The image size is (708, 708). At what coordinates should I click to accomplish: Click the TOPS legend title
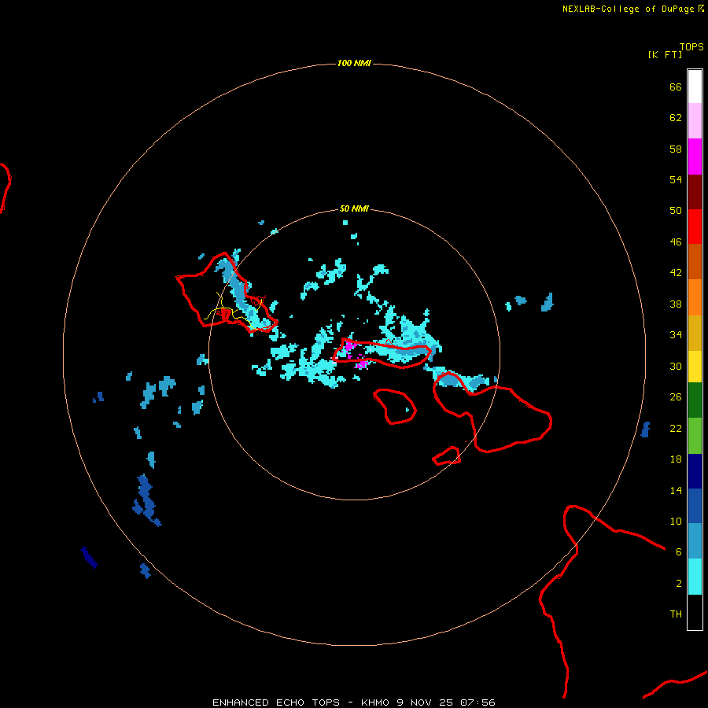[x=691, y=46]
